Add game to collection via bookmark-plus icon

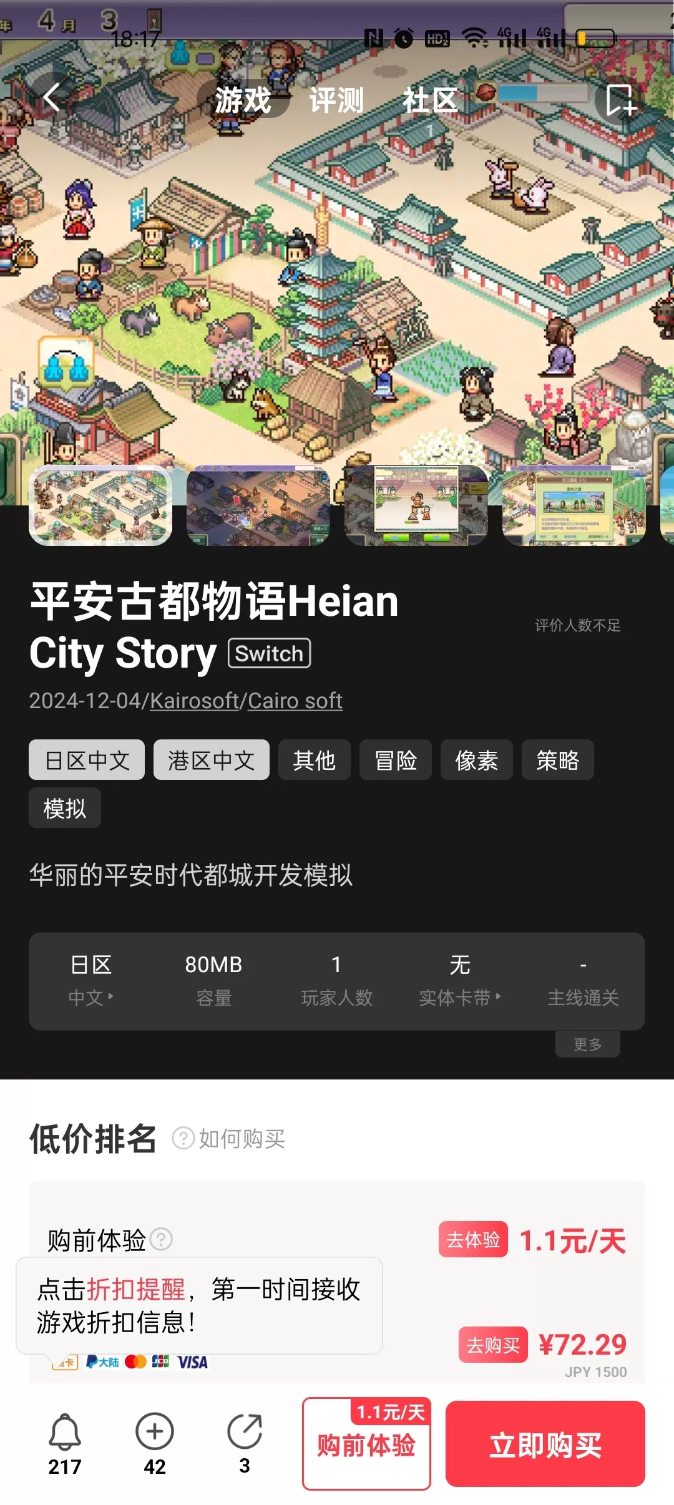pyautogui.click(x=620, y=99)
